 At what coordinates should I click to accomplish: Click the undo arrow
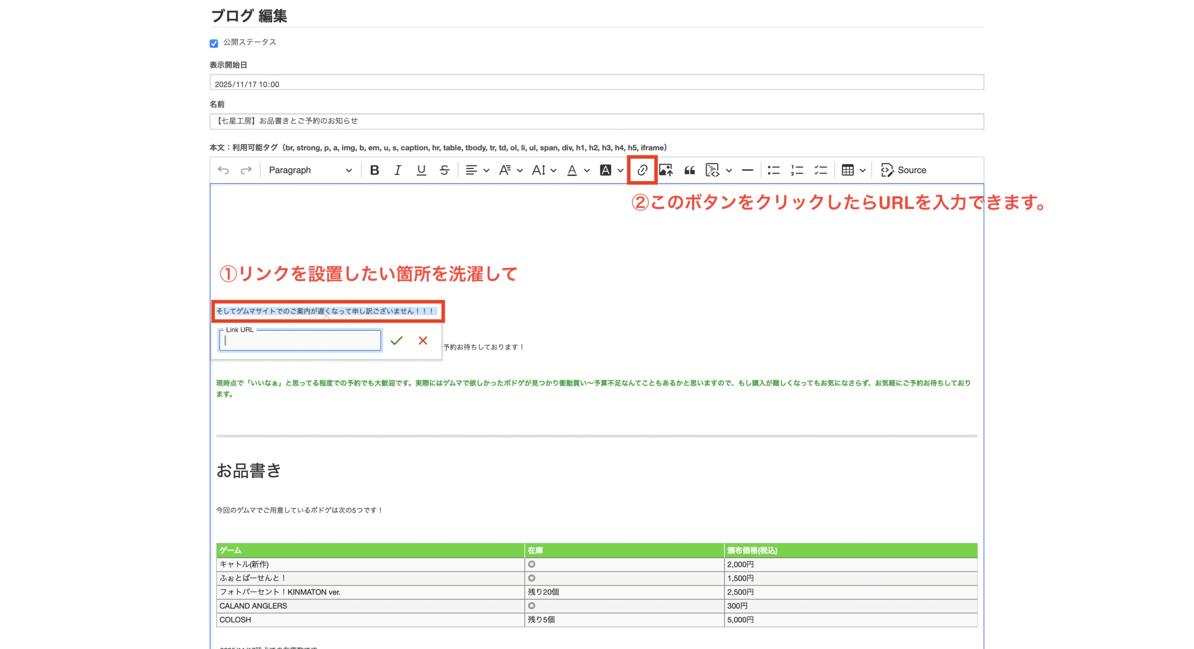click(x=223, y=170)
